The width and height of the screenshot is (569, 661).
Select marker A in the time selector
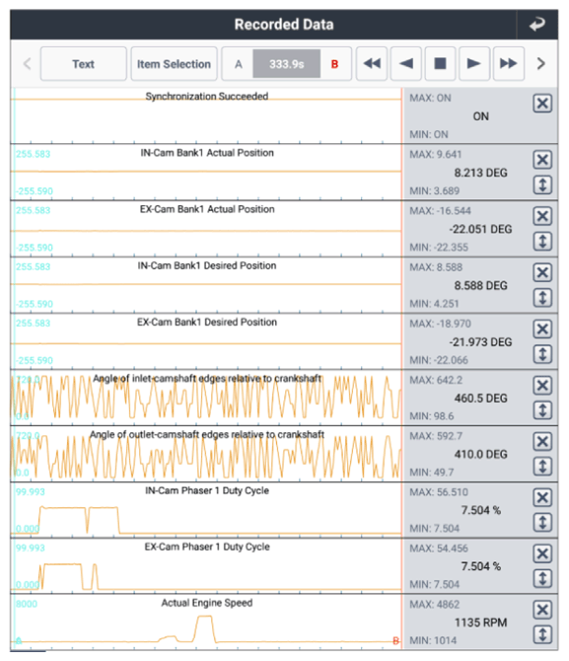pos(238,64)
